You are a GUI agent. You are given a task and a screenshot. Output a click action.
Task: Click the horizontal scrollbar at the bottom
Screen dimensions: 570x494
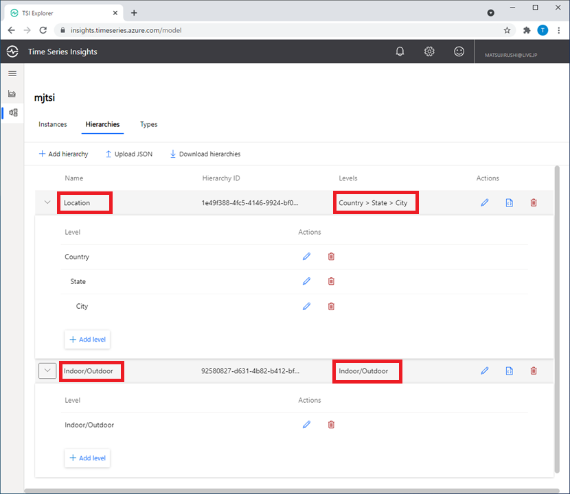pos(292,491)
